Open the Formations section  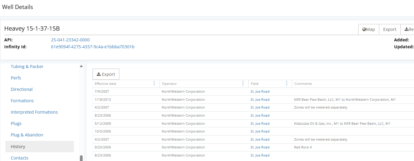pos(22,101)
